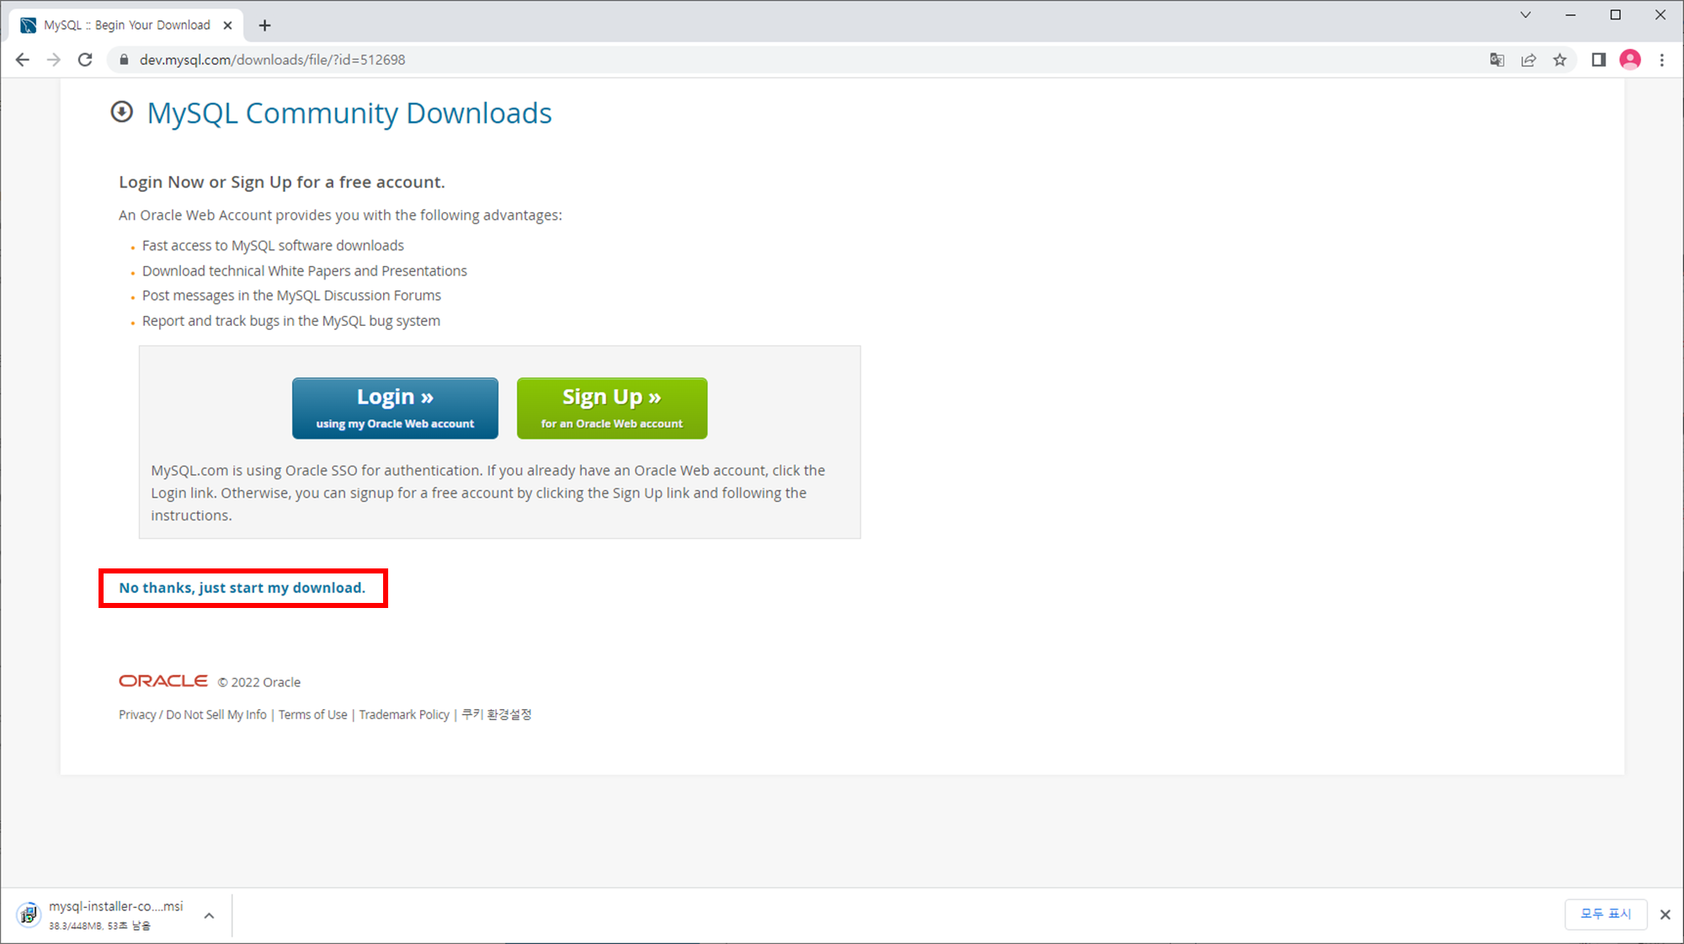Click the Login button for Oracle Web account
Screen dimensions: 1684x944
[x=395, y=408]
